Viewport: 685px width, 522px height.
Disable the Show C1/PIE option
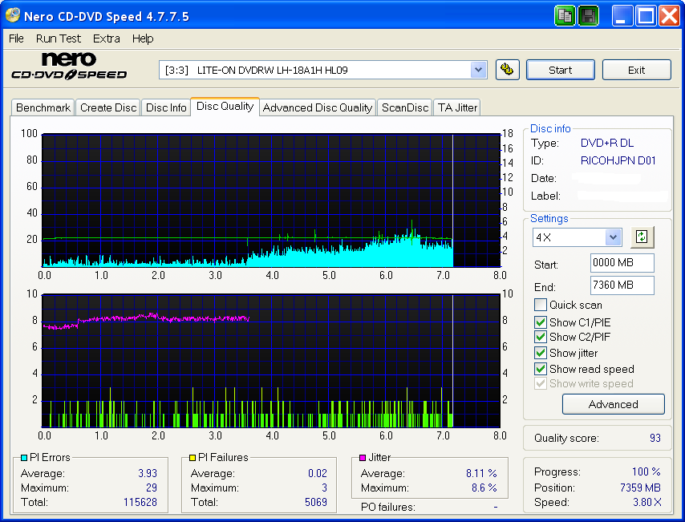click(540, 322)
